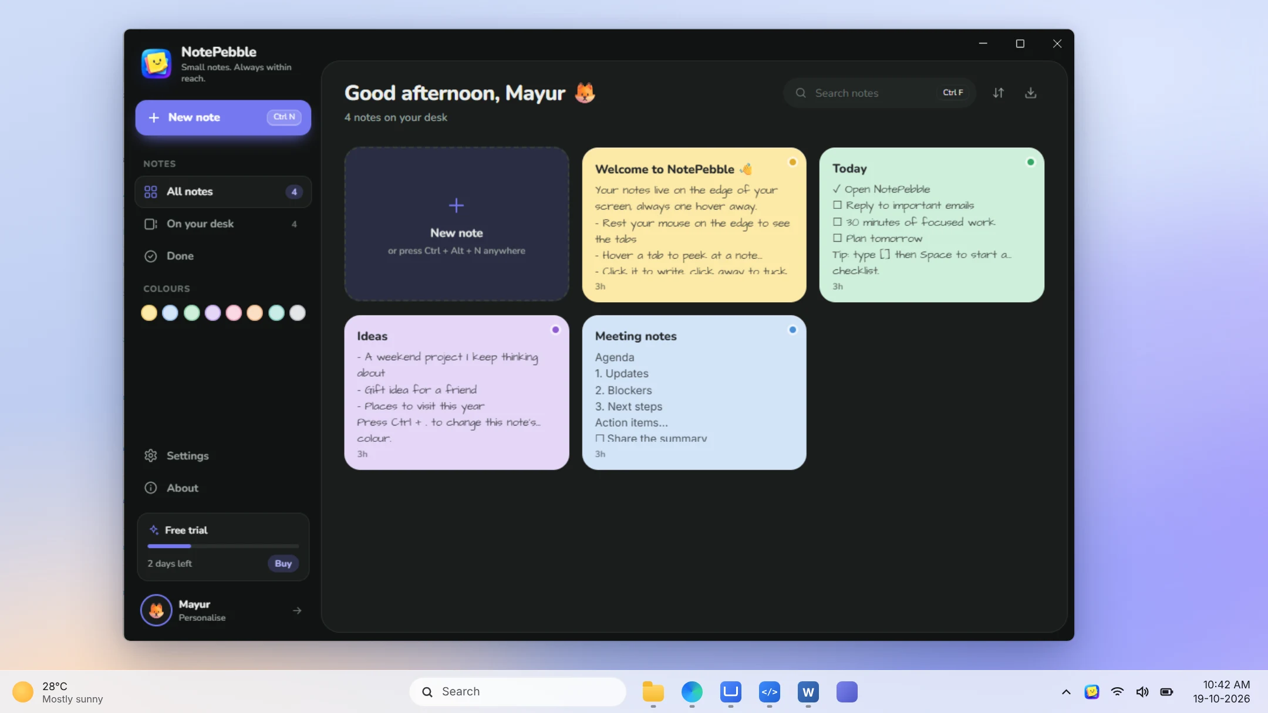
Task: Open the Welcome to NotePebble note
Action: click(x=694, y=225)
